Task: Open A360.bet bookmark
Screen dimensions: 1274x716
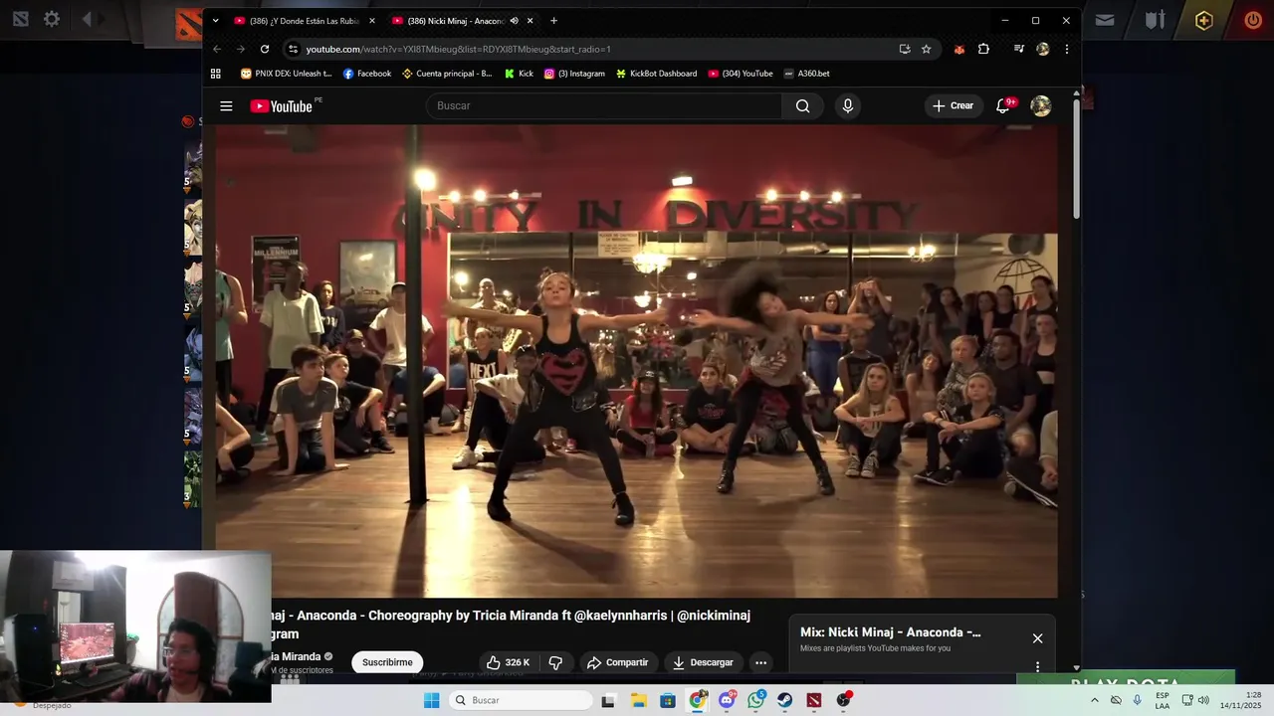Action: 807,74
